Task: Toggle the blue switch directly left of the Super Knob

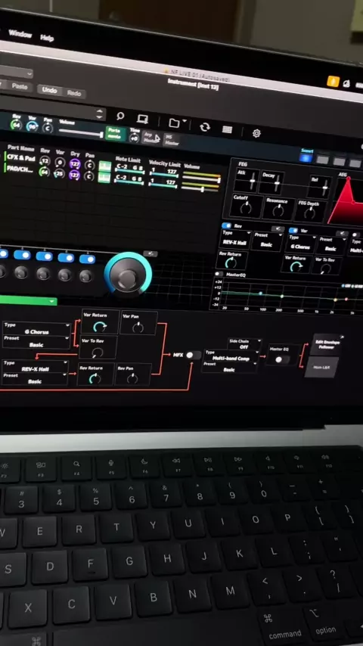Action: pyautogui.click(x=88, y=259)
